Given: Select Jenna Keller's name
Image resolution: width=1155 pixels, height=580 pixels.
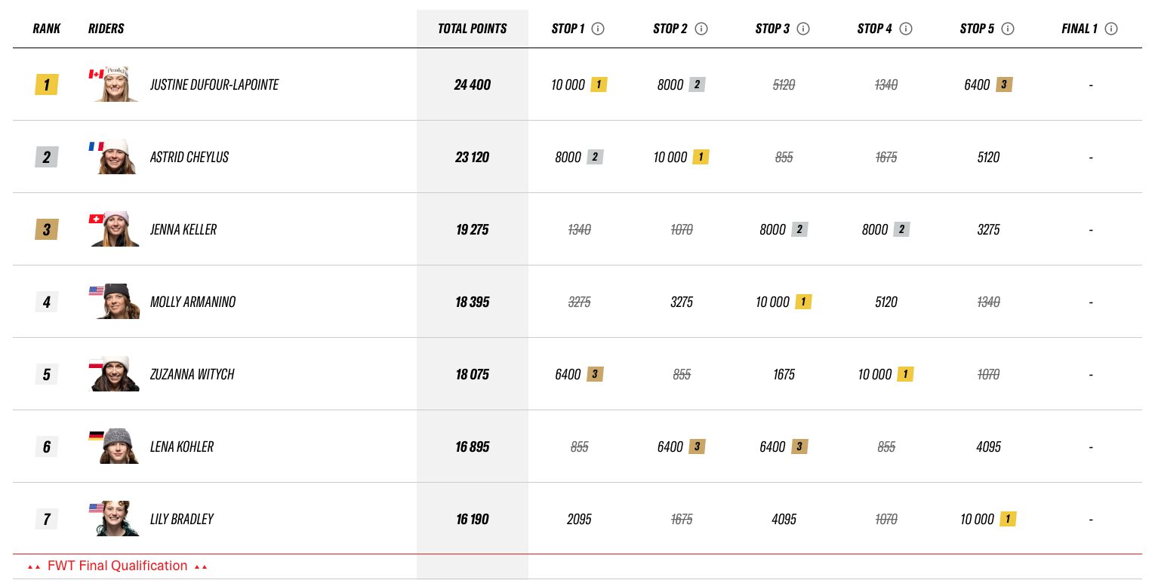Looking at the screenshot, I should pyautogui.click(x=183, y=229).
